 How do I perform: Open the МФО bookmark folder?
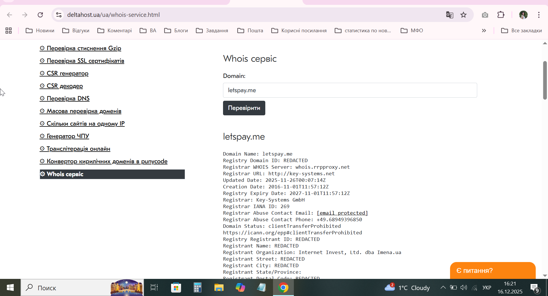coord(412,31)
